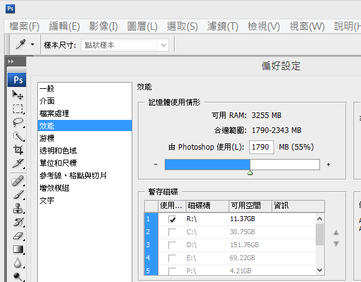The width and height of the screenshot is (361, 282).
Task: Select 文字 preferences category
Action: (85, 200)
